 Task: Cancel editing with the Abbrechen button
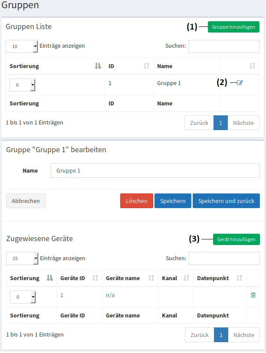(x=26, y=201)
